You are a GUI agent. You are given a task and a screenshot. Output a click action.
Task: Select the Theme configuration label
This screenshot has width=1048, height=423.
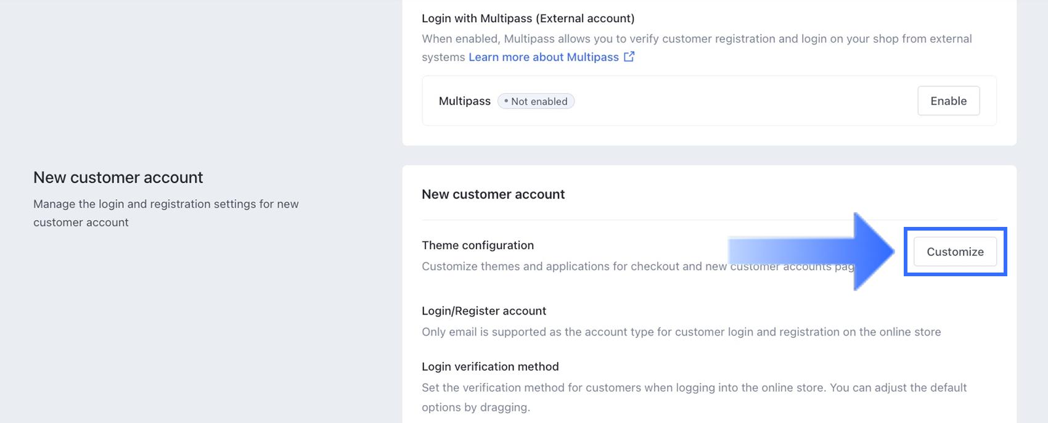click(478, 245)
